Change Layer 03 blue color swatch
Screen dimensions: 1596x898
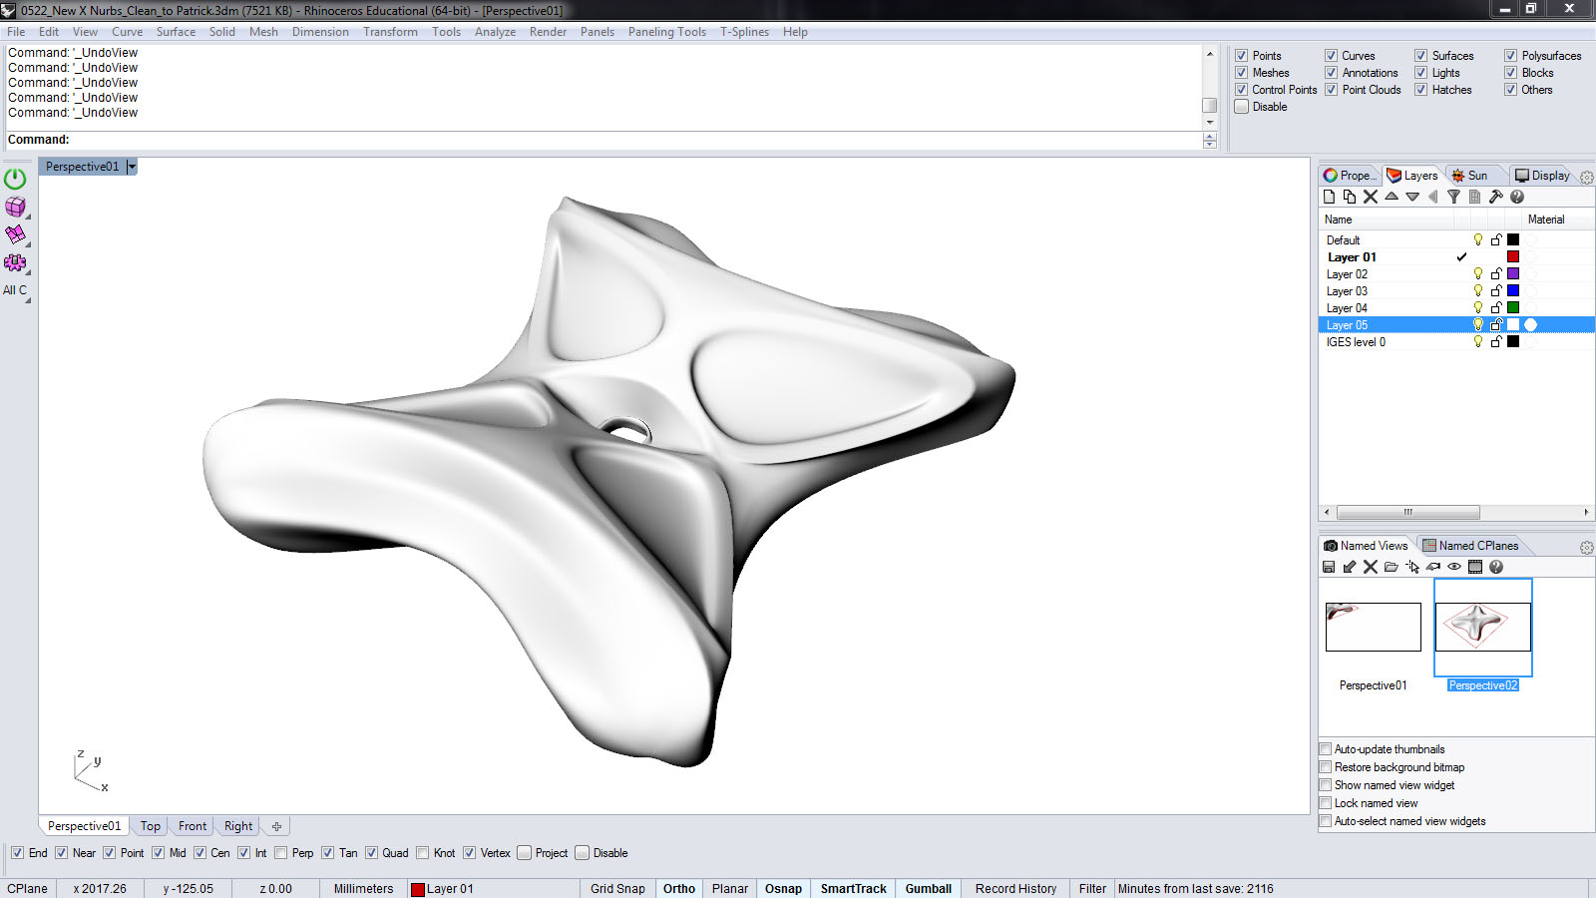[x=1513, y=290]
